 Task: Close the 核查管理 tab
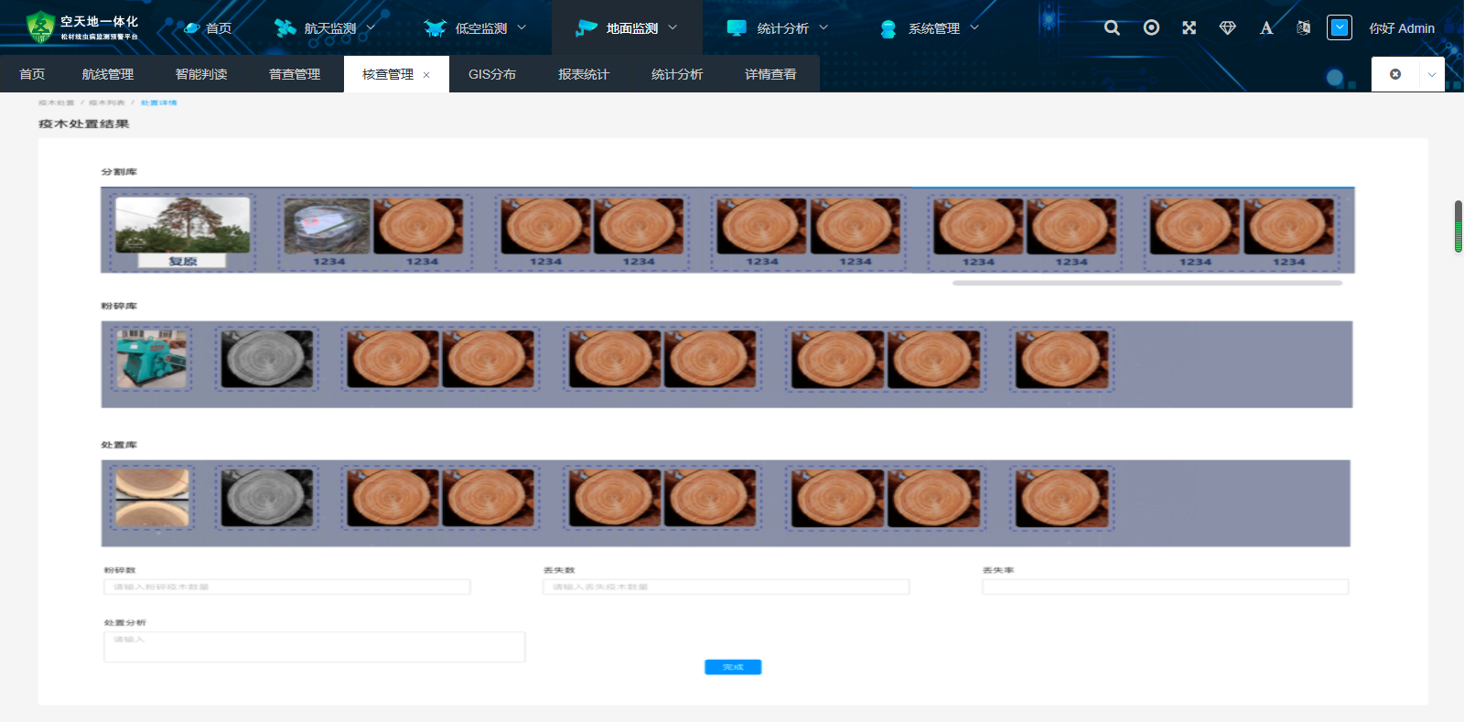click(426, 75)
